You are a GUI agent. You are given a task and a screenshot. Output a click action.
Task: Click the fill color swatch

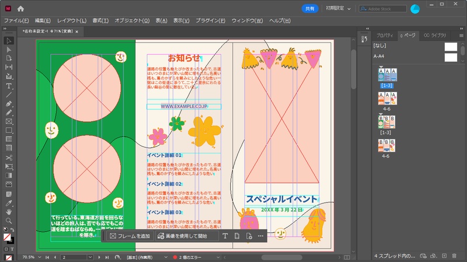(7, 237)
